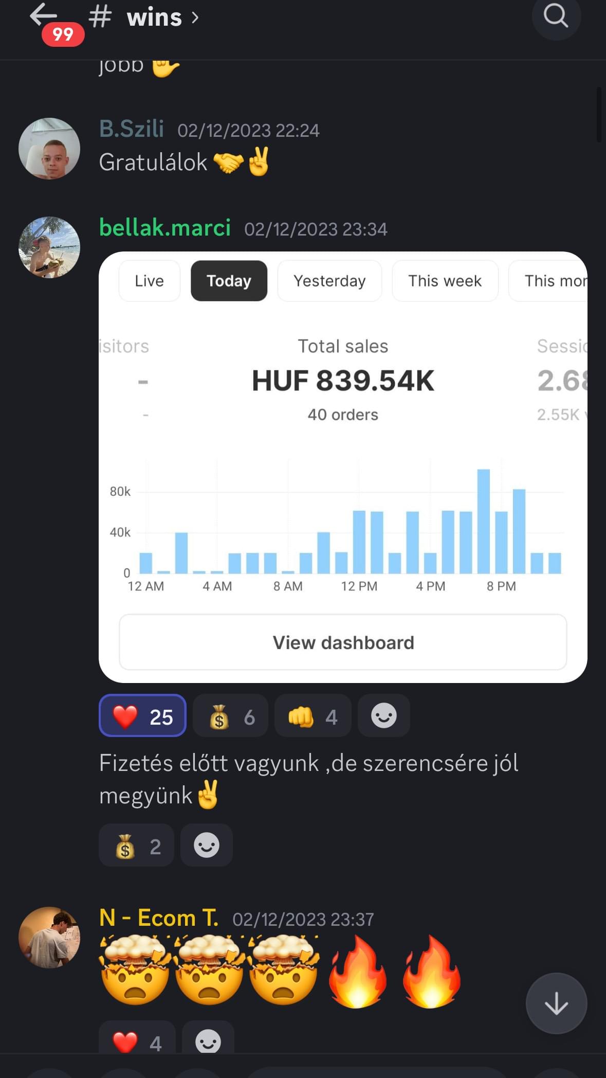Open the search magnifier icon
The width and height of the screenshot is (606, 1078).
point(556,16)
